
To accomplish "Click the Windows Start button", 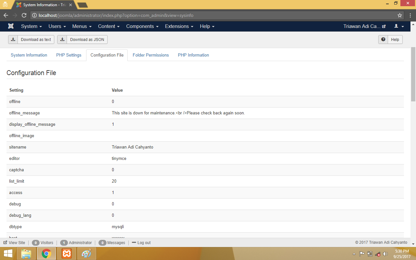I will tap(8, 253).
